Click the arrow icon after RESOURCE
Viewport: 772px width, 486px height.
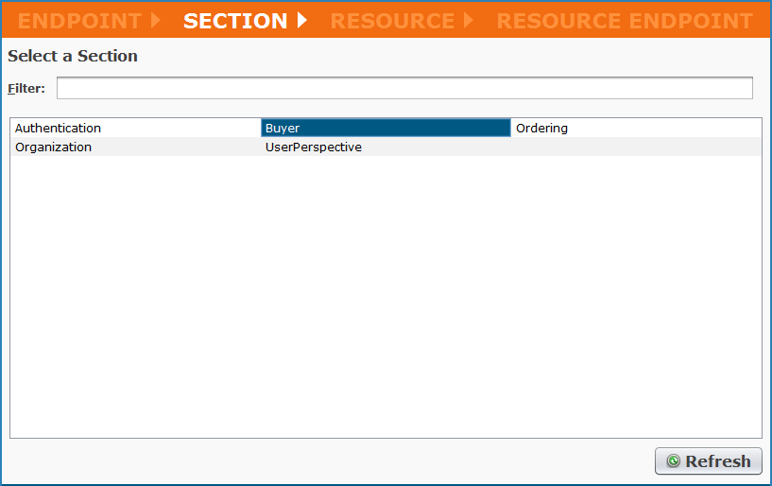tap(469, 20)
